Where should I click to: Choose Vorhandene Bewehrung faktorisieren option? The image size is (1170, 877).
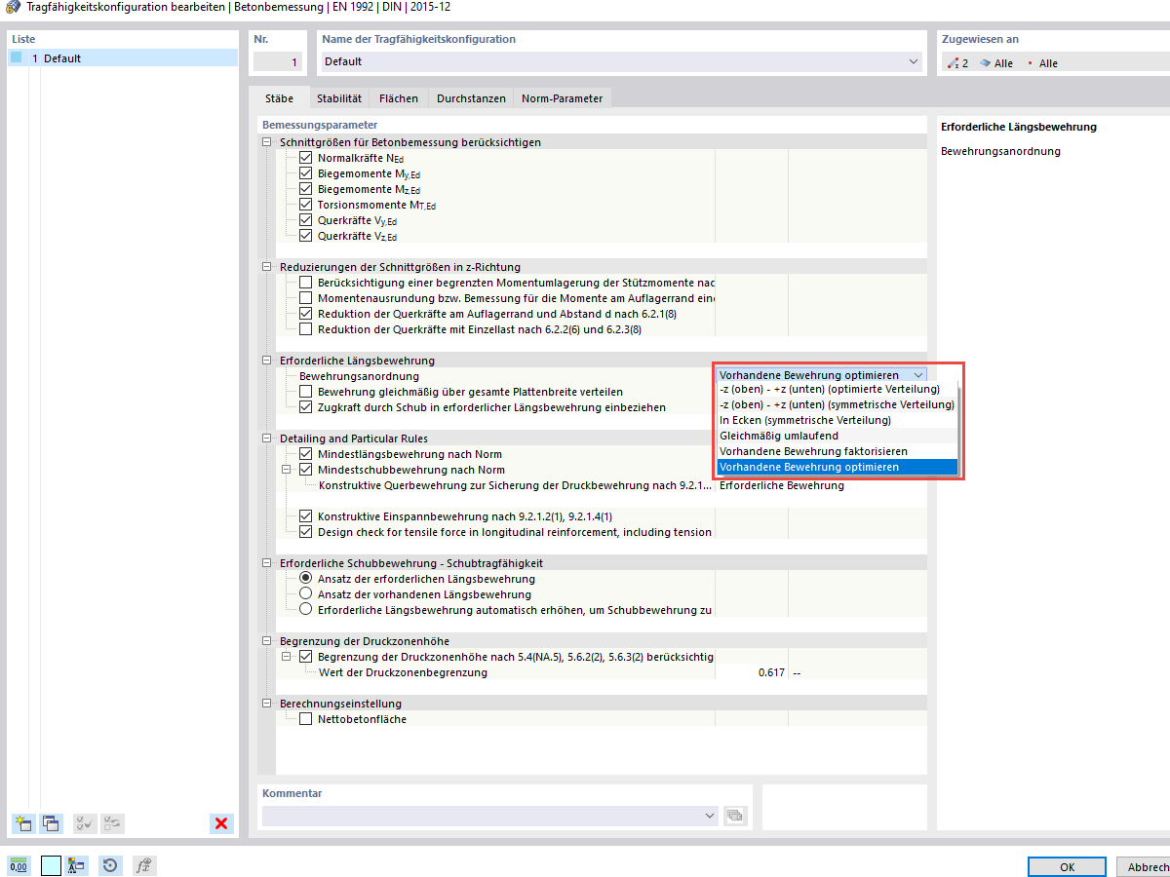tap(838, 451)
